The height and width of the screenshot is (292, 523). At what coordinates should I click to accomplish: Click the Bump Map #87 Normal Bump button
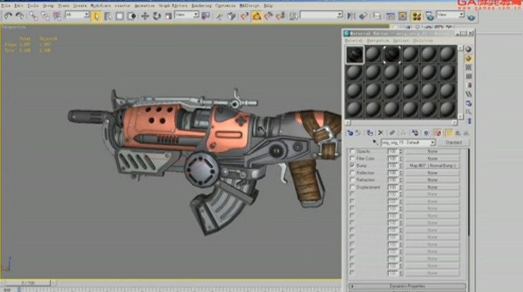coord(432,165)
